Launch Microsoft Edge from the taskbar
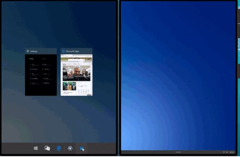The image size is (240, 157). pyautogui.click(x=59, y=148)
